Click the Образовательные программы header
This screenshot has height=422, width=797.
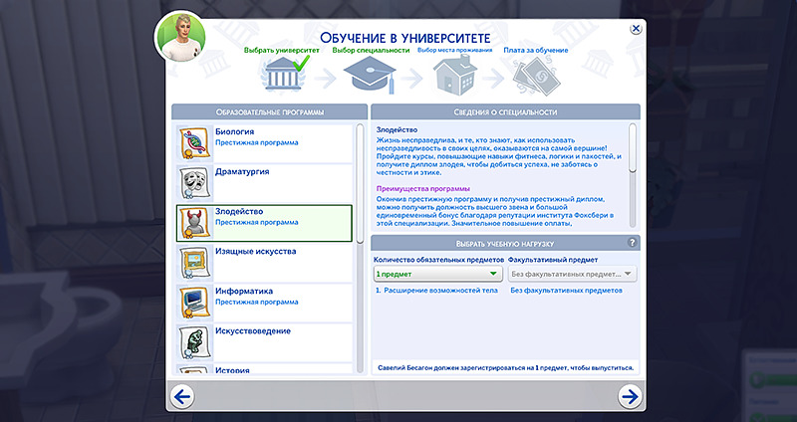point(269,112)
